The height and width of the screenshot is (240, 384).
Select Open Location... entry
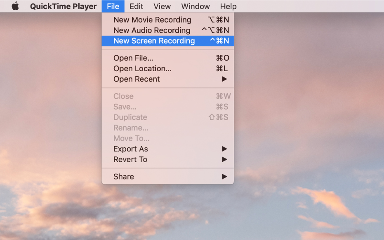tap(168, 68)
